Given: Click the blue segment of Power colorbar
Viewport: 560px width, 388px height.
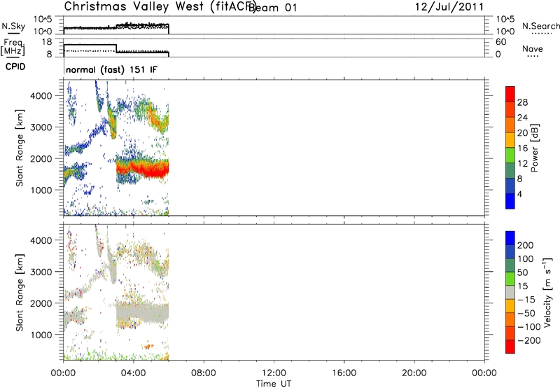Looking at the screenshot, I should click(510, 201).
